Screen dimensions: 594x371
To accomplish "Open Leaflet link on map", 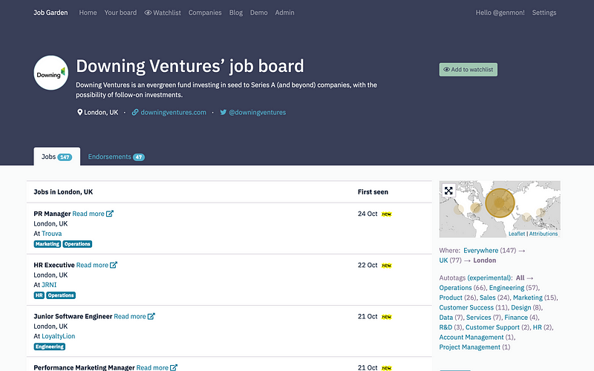I will (517, 234).
